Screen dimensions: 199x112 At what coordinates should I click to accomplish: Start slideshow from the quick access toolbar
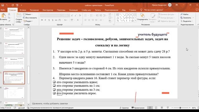point(17,5)
